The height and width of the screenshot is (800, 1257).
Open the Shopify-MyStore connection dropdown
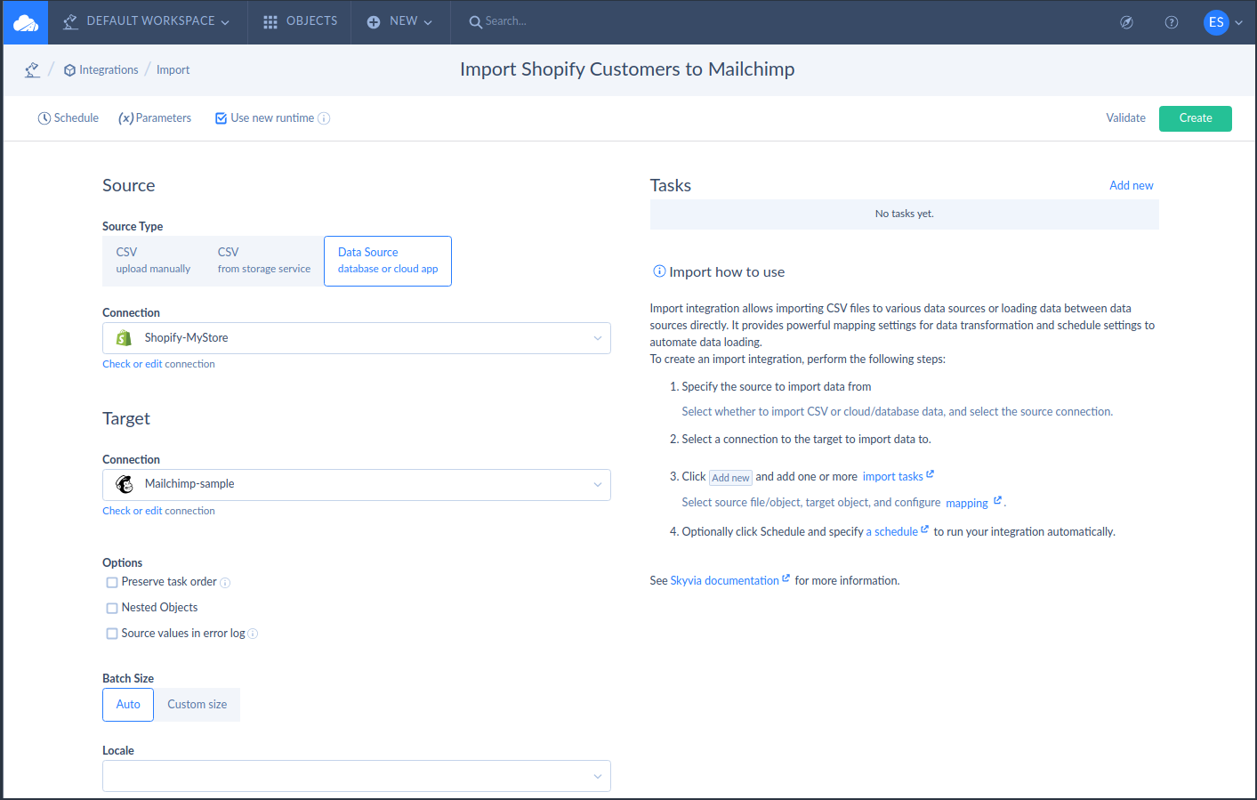point(357,338)
